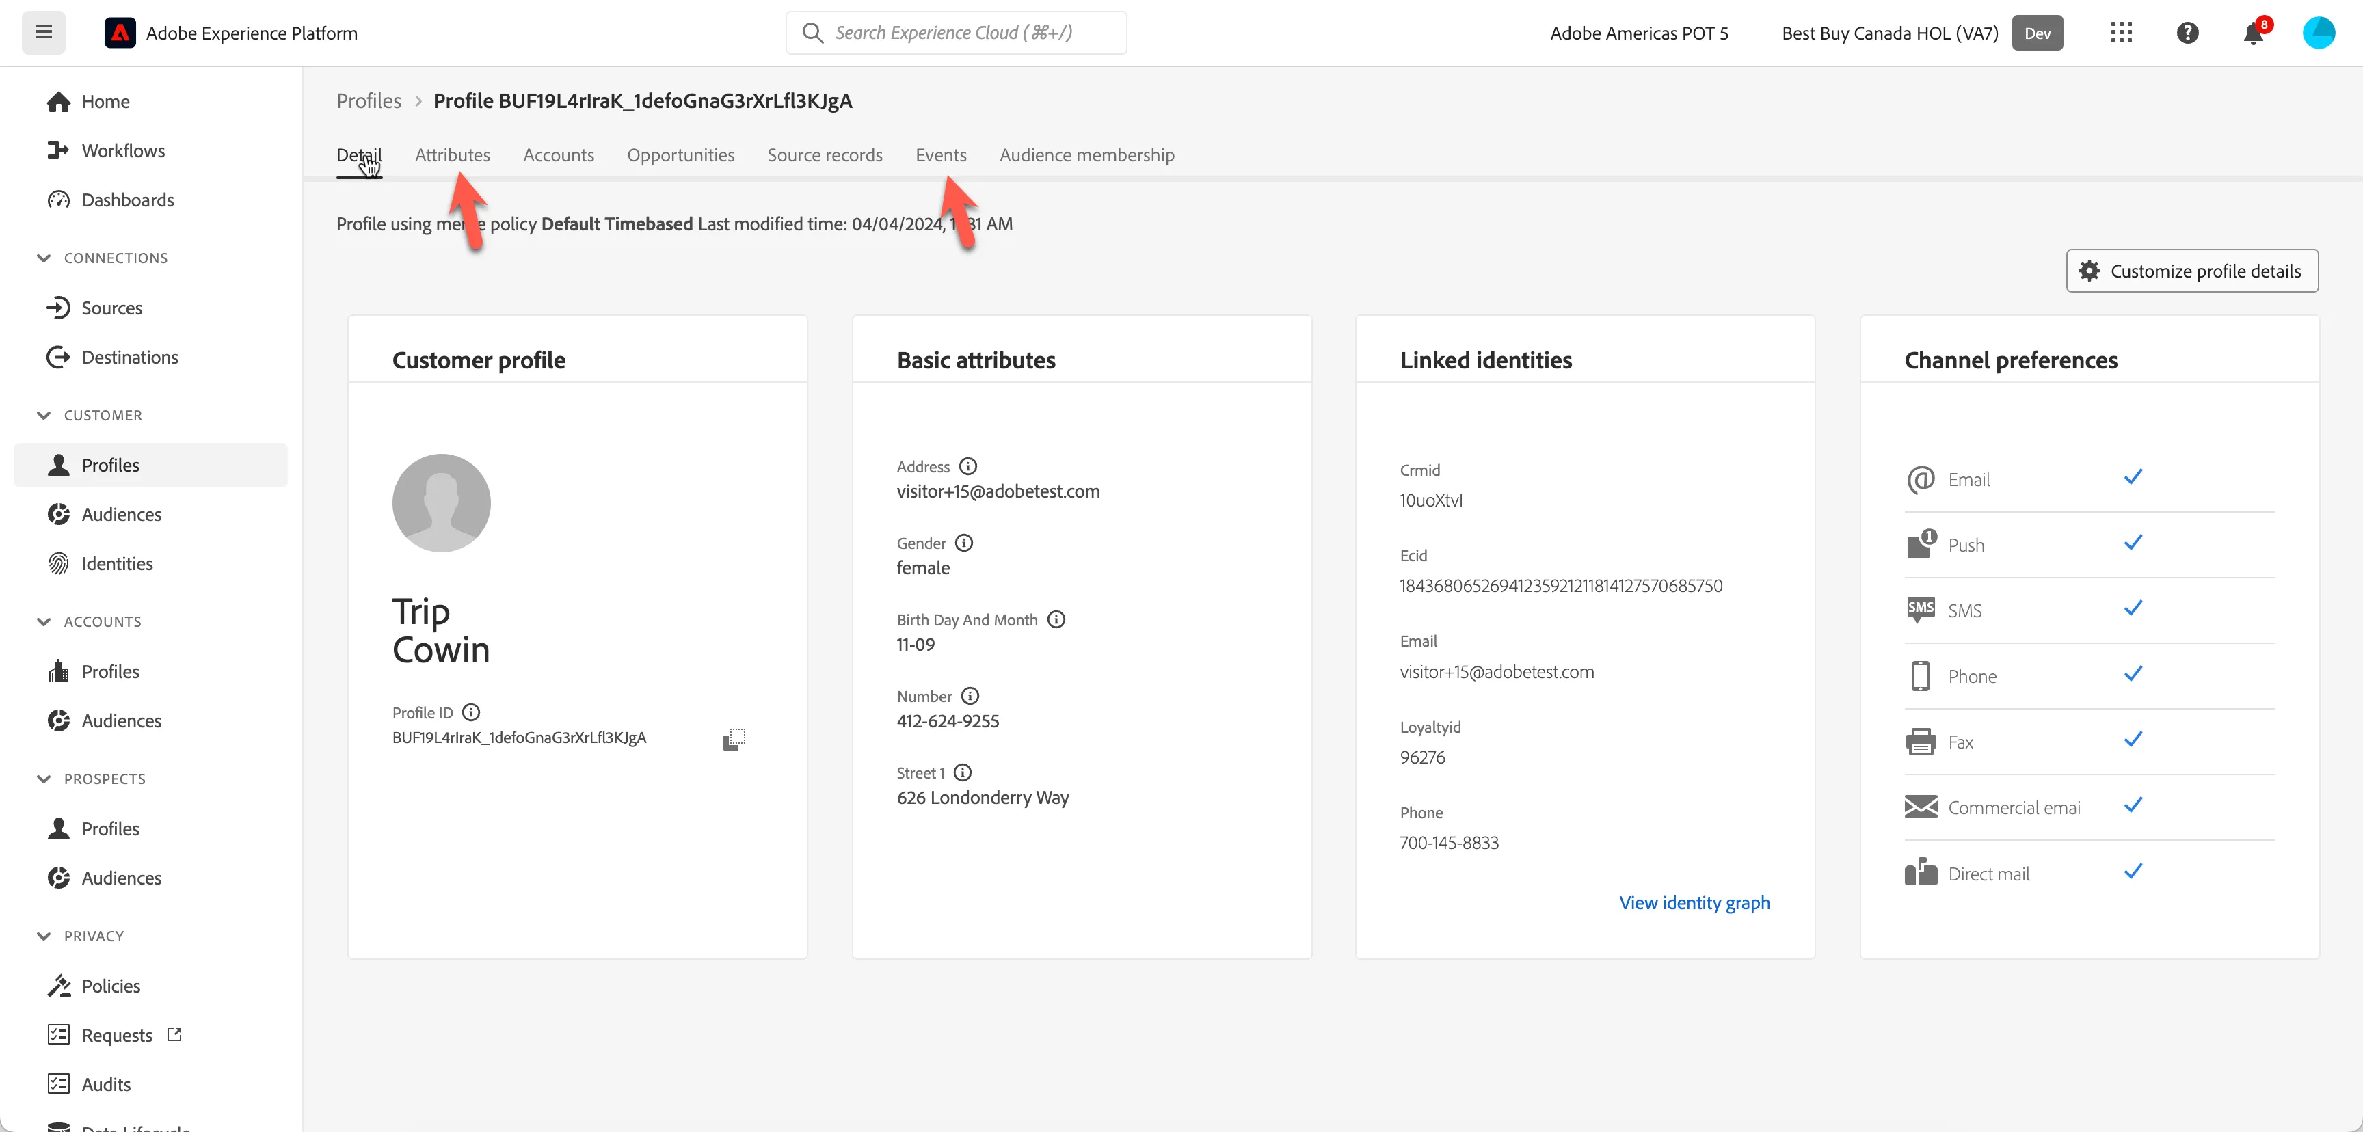The image size is (2363, 1132).
Task: Open the Source records tab
Action: [x=825, y=155]
